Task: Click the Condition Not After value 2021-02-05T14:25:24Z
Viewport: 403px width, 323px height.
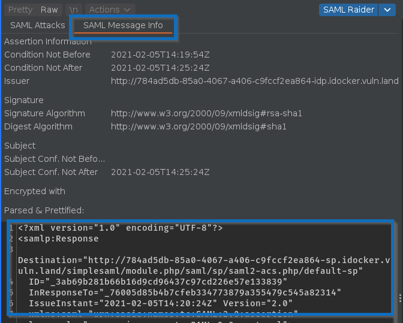Action: click(160, 68)
